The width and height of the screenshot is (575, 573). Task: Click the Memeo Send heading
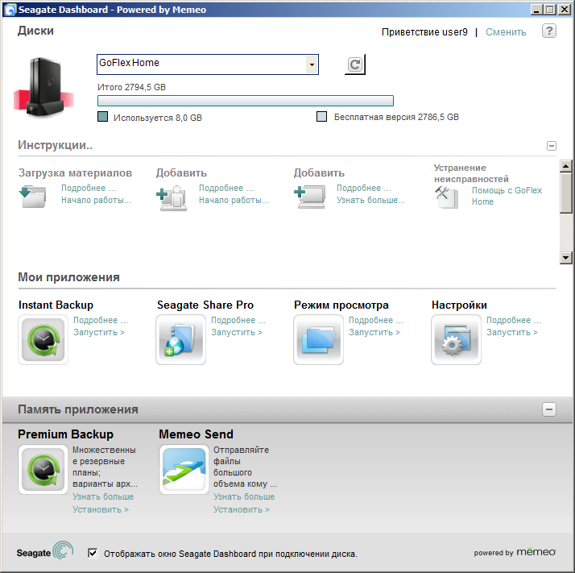click(196, 434)
